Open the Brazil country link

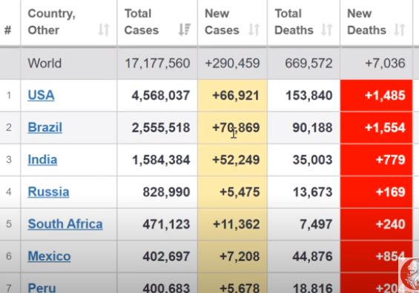(45, 127)
